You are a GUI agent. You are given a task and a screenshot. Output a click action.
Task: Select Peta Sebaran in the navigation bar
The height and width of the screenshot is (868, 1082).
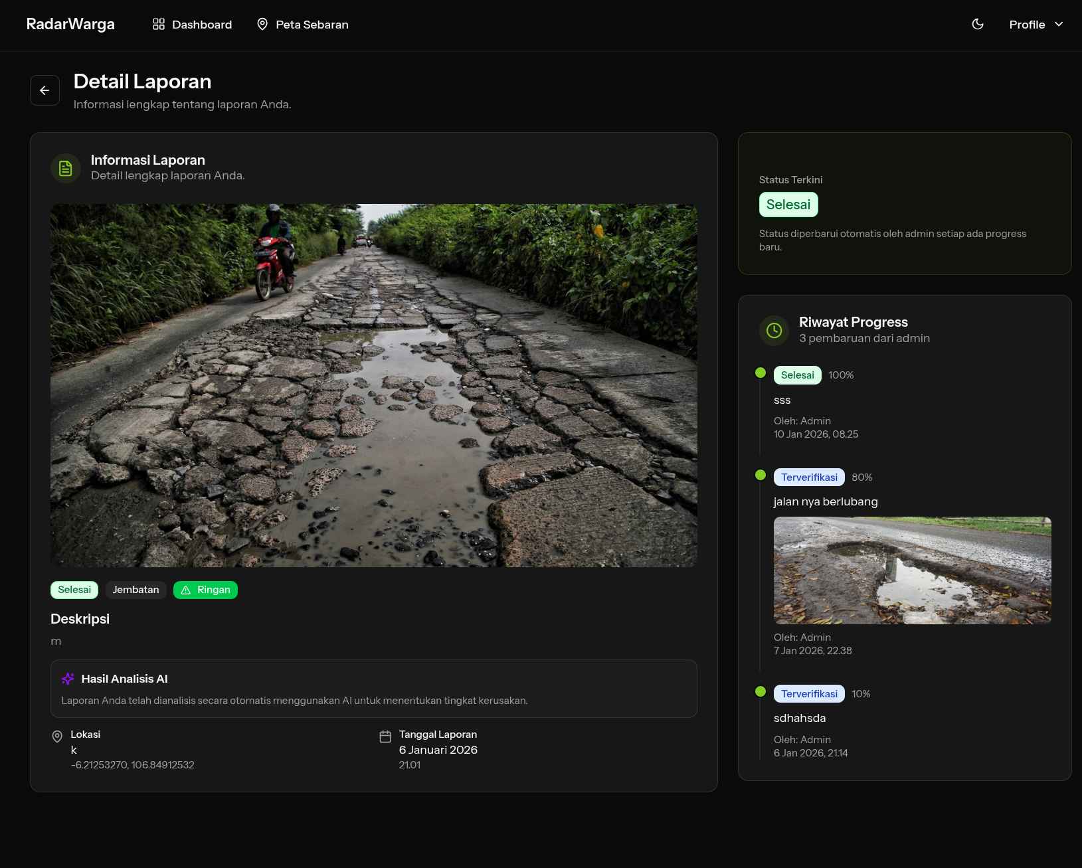pyautogui.click(x=312, y=24)
